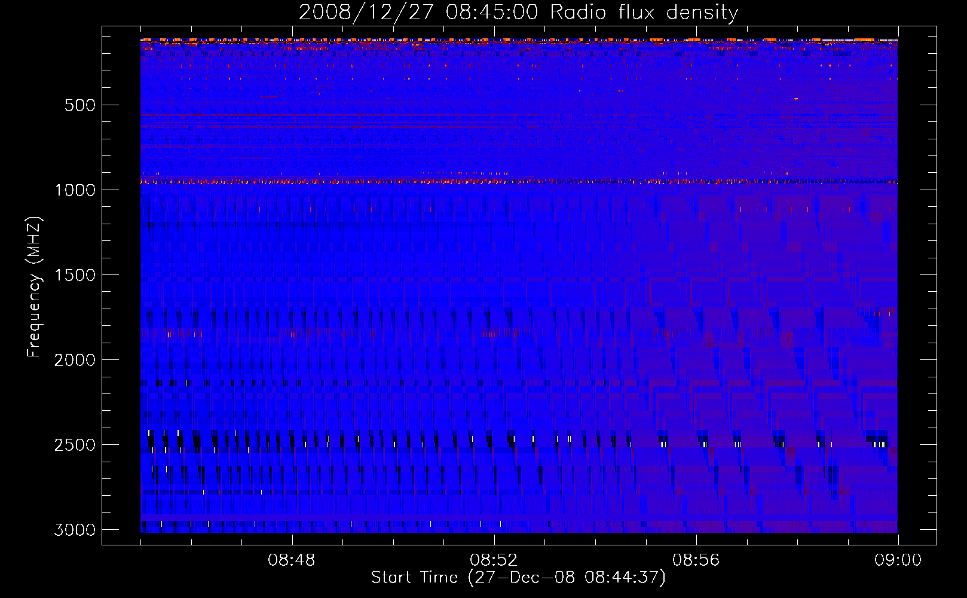This screenshot has width=967, height=598.
Task: Click the 3000 frequency tick label
Action: [x=75, y=530]
